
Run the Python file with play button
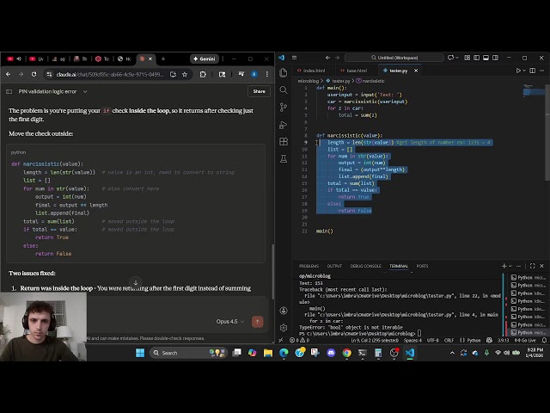click(518, 71)
